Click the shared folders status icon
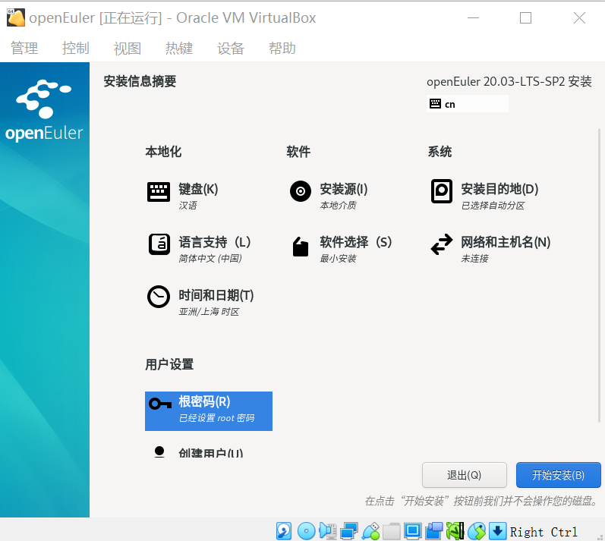Viewport: 605px width, 541px height. point(391,530)
